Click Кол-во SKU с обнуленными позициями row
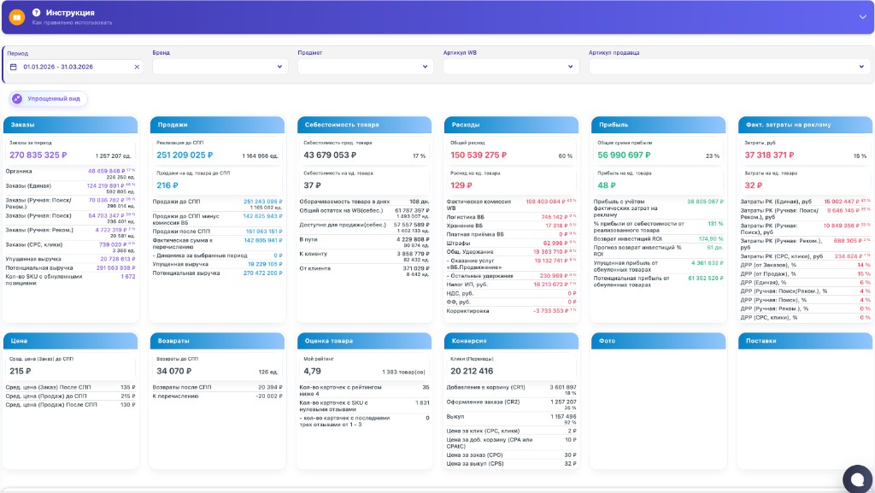875x493 pixels. (x=70, y=279)
